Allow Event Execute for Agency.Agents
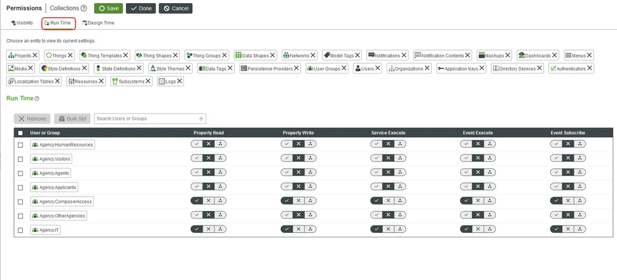 (466, 172)
